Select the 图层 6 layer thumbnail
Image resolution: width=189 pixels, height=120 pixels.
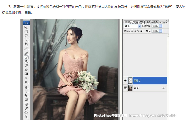[130, 81]
